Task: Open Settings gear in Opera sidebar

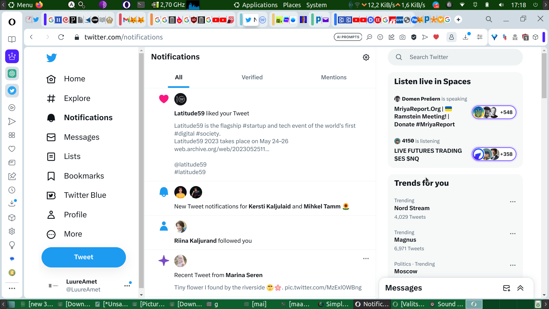Action: tap(12, 231)
